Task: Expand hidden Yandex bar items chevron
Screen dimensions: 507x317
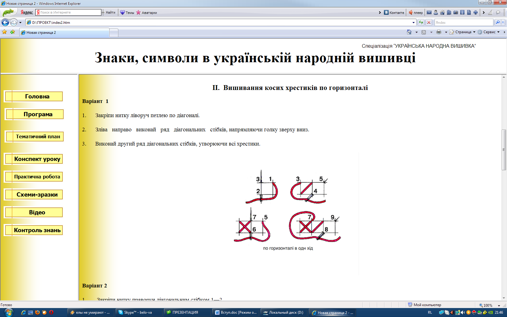Action: [x=380, y=12]
